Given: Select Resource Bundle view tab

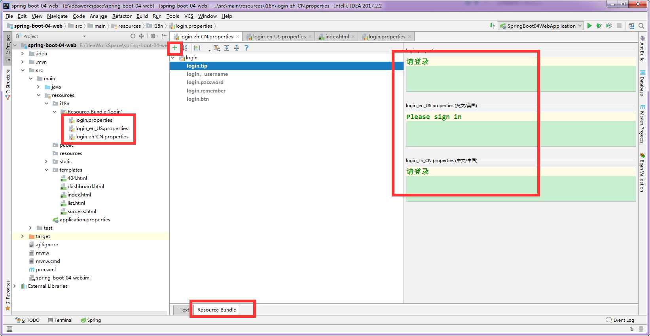Looking at the screenshot, I should [x=216, y=310].
